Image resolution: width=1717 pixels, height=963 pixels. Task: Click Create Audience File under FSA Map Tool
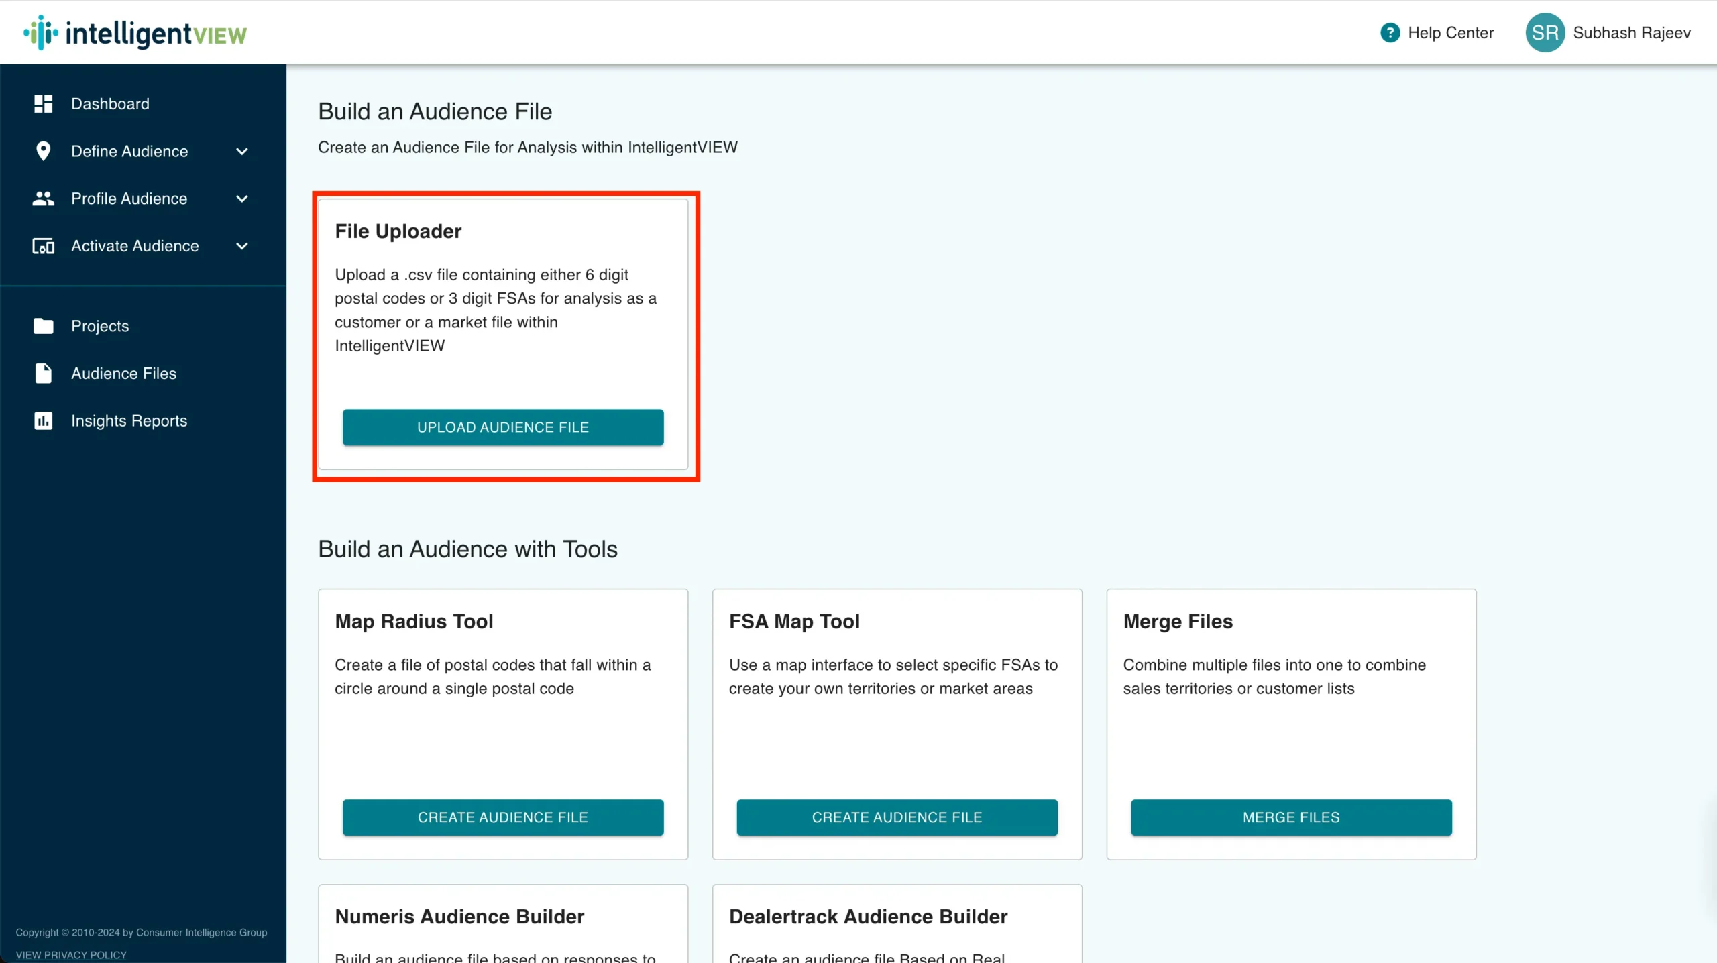tap(897, 817)
